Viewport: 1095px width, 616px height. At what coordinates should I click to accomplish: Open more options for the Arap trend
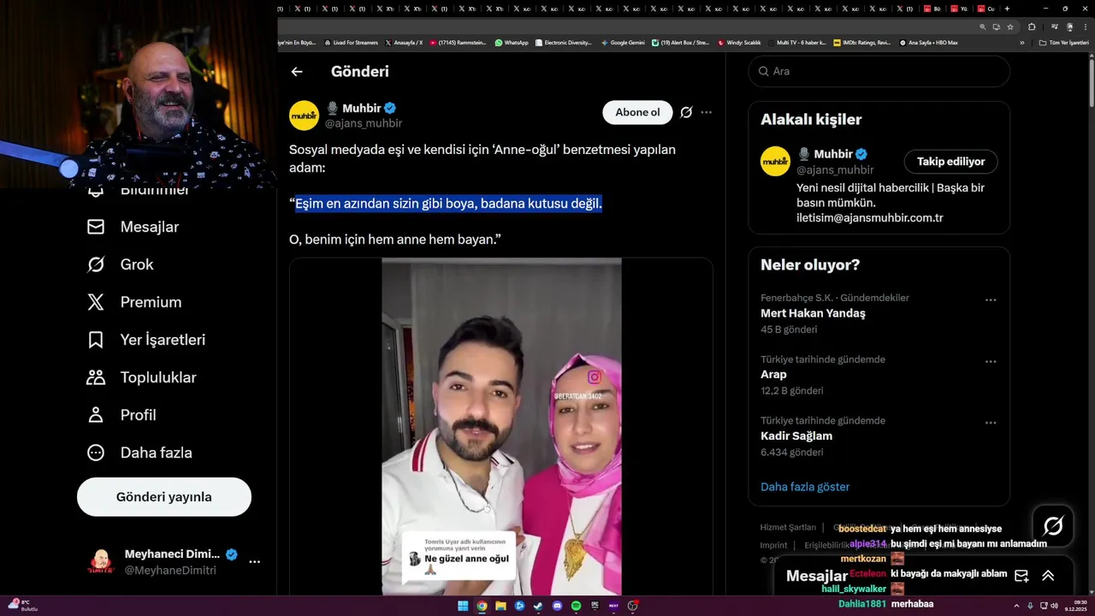pyautogui.click(x=991, y=362)
